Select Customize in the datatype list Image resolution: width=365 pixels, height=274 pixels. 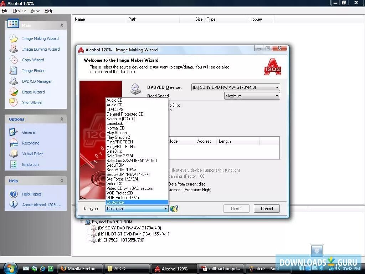pos(137,202)
